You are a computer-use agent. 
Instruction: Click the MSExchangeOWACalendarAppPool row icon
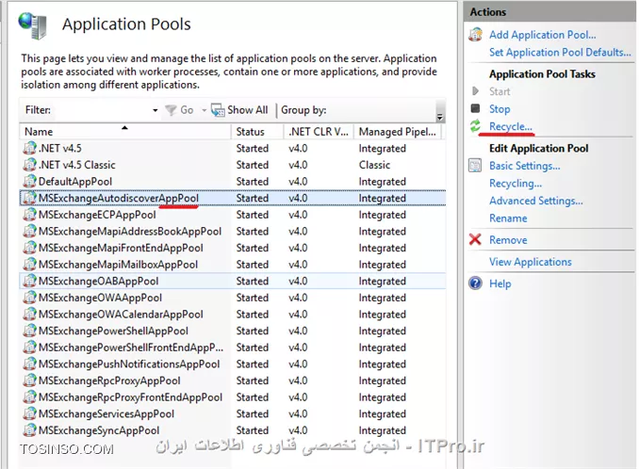pyautogui.click(x=29, y=315)
